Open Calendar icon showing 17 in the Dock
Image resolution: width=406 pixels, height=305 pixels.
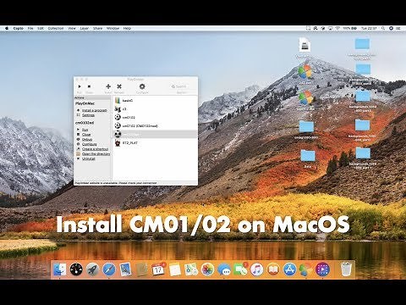tap(158, 269)
